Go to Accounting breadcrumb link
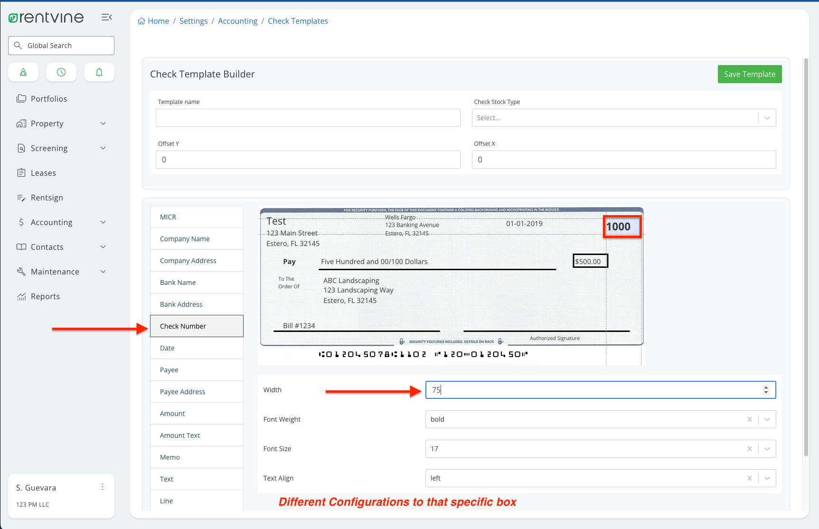This screenshot has height=529, width=819. (x=237, y=21)
